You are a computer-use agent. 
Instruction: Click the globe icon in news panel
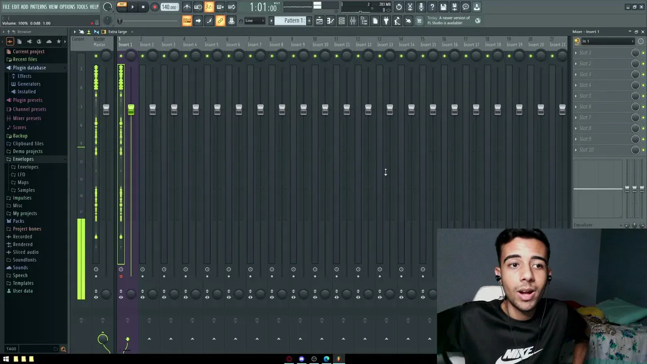point(478,21)
